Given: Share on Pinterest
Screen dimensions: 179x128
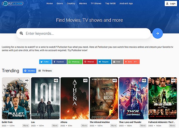Looking at the screenshot, I should point(90,62).
